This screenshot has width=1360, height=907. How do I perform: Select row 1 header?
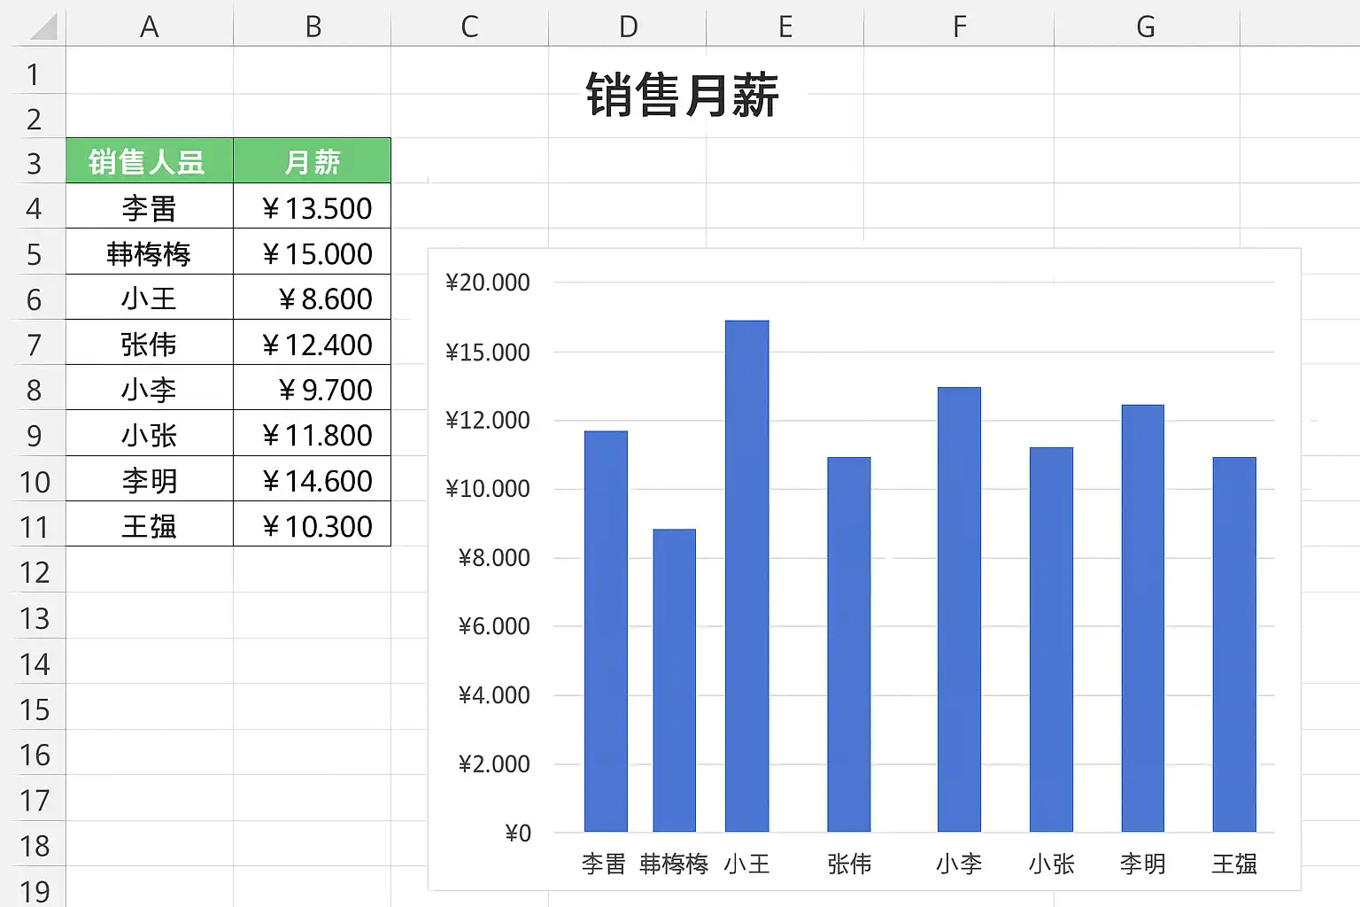34,74
